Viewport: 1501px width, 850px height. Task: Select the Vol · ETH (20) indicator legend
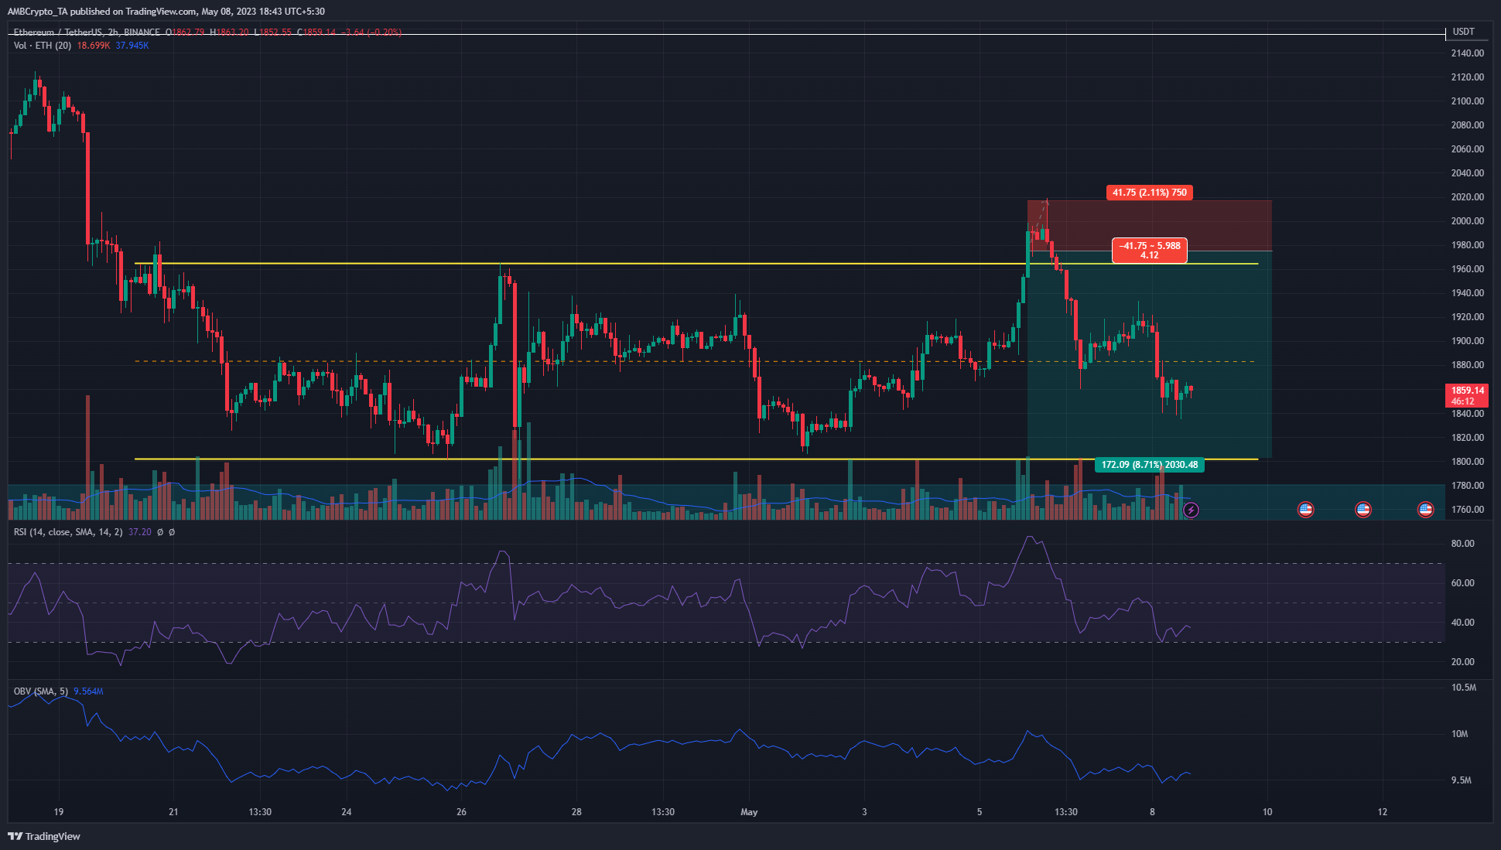43,46
